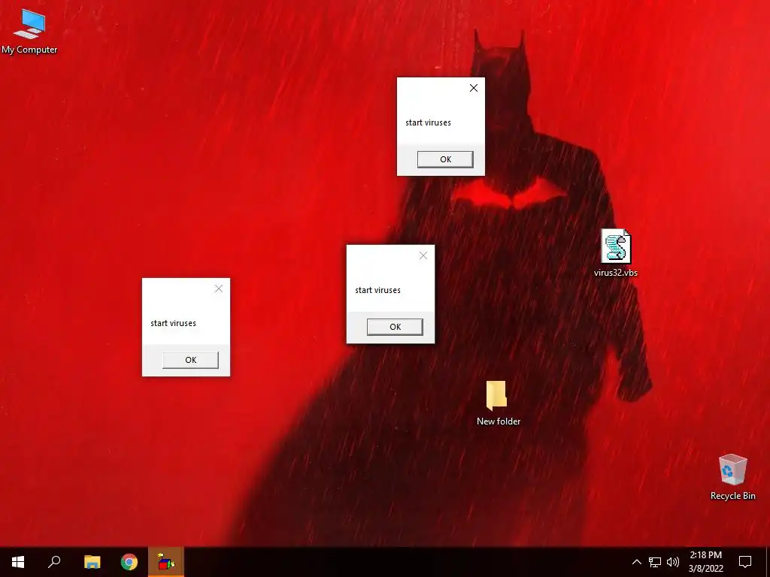Click OK in the leftmost start viruses dialog
The width and height of the screenshot is (770, 577).
190,360
